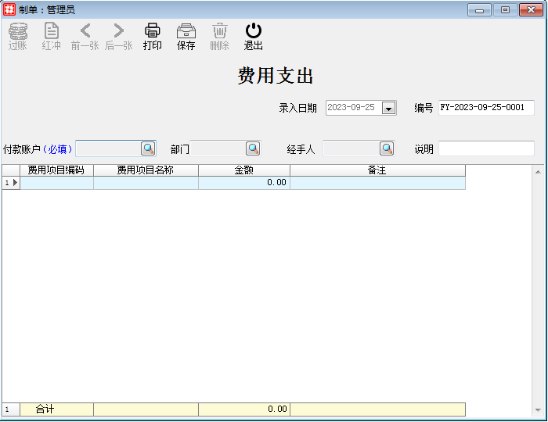Click the 编号 number input field
Image resolution: width=548 pixels, height=422 pixels.
coord(485,108)
